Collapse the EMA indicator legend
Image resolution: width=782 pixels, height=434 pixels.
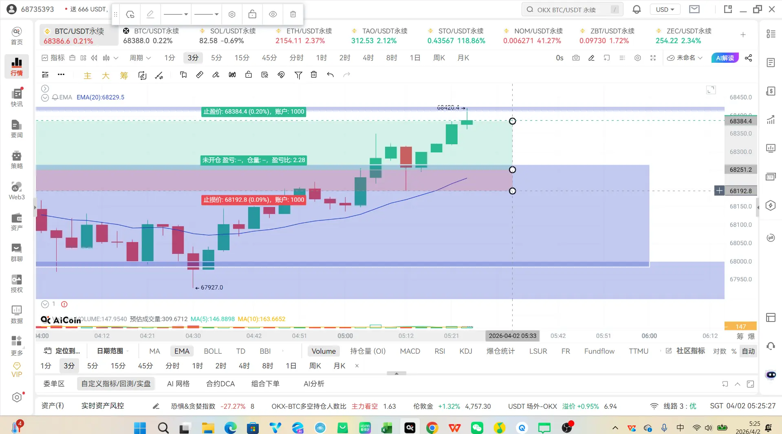[45, 97]
